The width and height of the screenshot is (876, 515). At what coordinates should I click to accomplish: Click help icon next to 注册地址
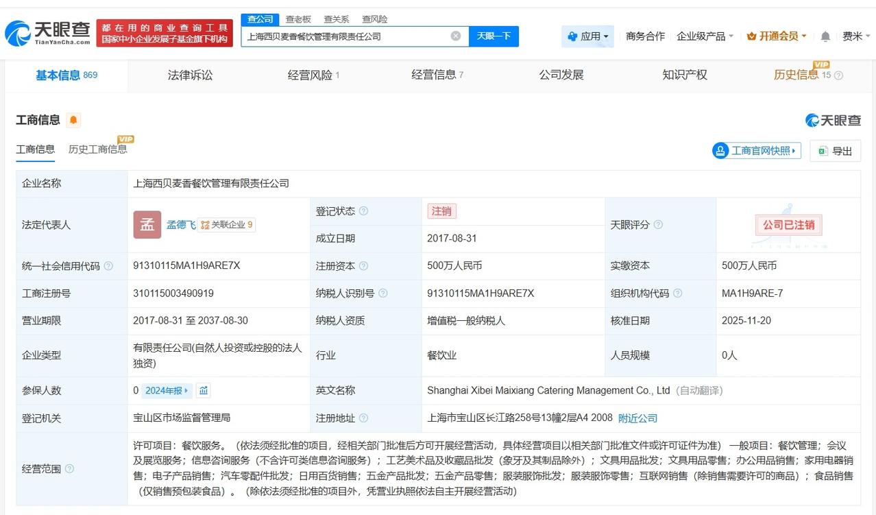click(363, 418)
